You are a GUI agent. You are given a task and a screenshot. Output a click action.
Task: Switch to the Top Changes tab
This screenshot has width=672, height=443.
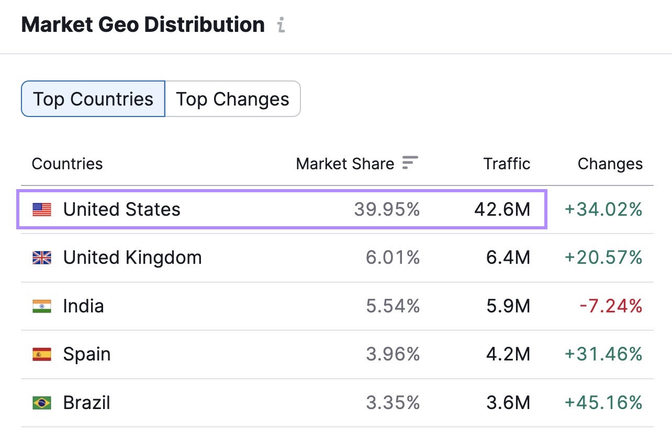[232, 99]
